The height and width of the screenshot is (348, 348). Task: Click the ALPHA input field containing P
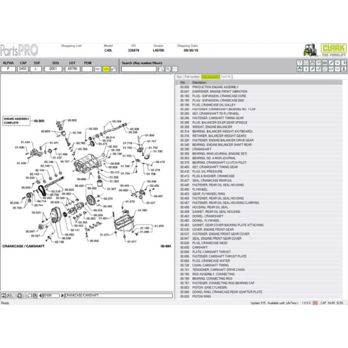coord(8,68)
